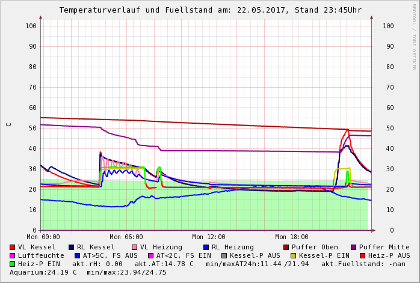Viewport: 420px width, 283px height.
Task: Click the yellow Kessel-P EIN swatch
Action: tap(294, 255)
